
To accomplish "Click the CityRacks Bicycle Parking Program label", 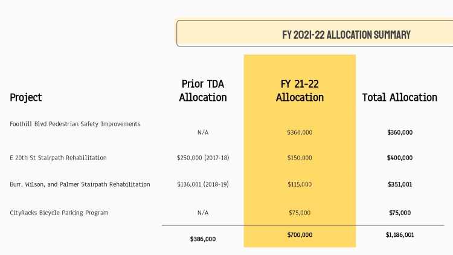I will [x=59, y=213].
